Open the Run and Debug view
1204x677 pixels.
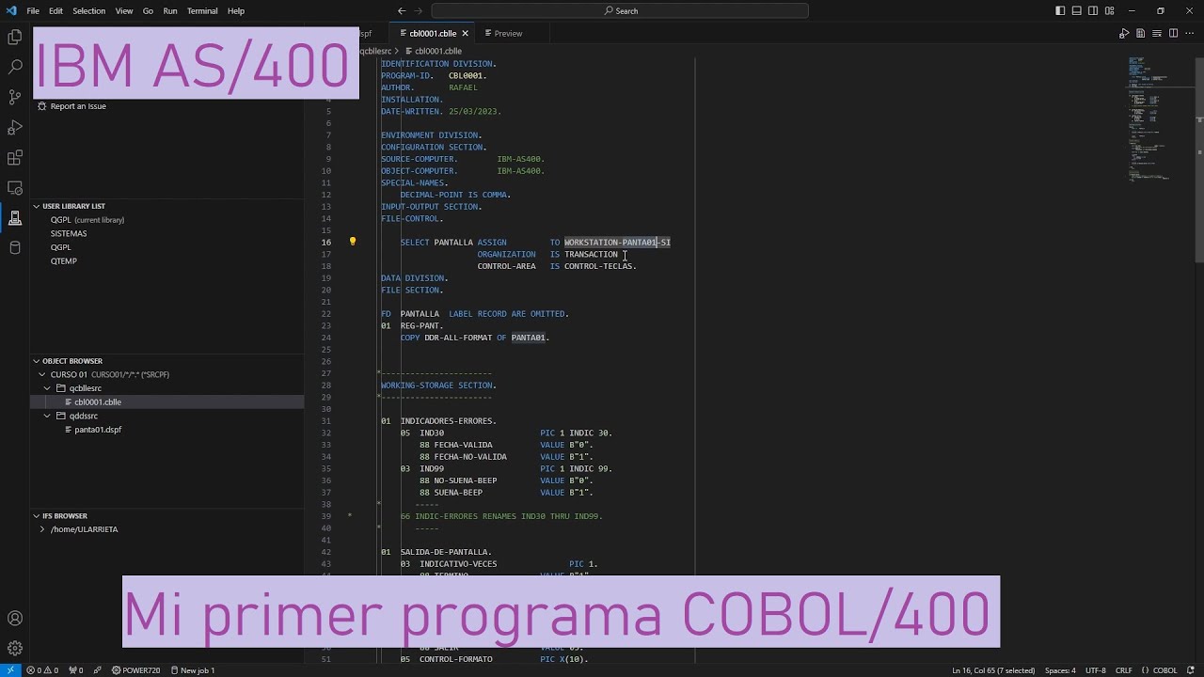15,127
